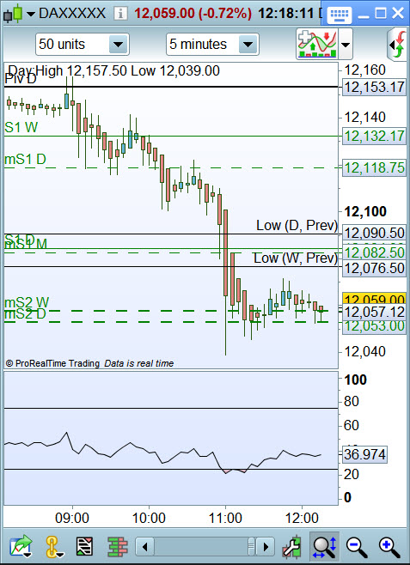Click the 12,082.50 price label
This screenshot has width=410, height=565.
click(374, 253)
